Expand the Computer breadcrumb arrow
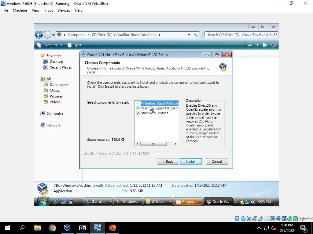This screenshot has width=313, height=234. coord(88,35)
